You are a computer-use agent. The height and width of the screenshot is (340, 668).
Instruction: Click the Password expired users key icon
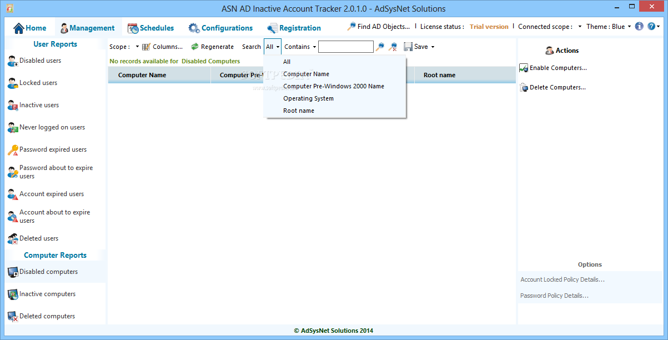[x=13, y=150]
